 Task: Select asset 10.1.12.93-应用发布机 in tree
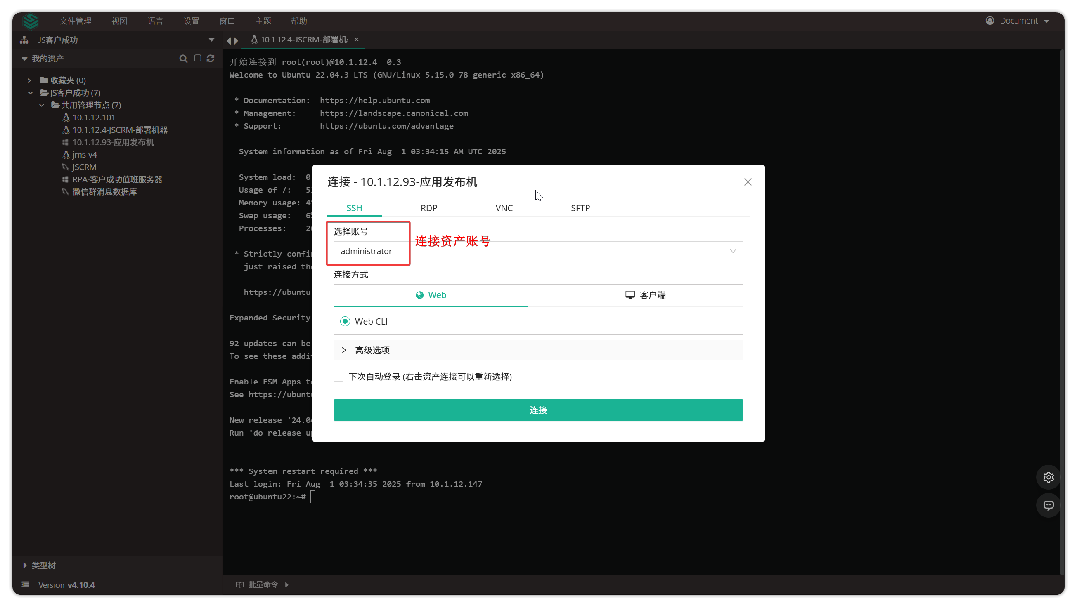coord(113,142)
